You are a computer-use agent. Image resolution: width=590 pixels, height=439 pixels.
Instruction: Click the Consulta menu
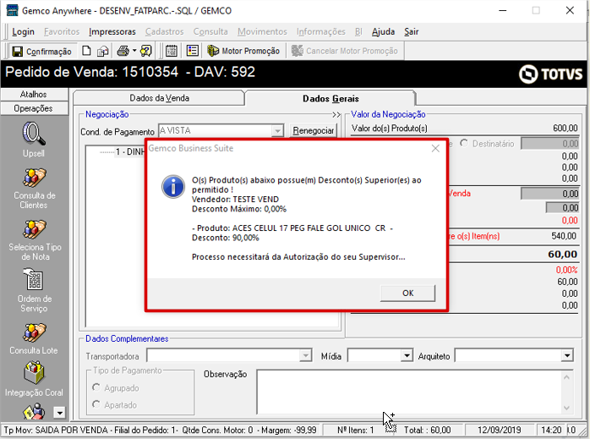(210, 31)
